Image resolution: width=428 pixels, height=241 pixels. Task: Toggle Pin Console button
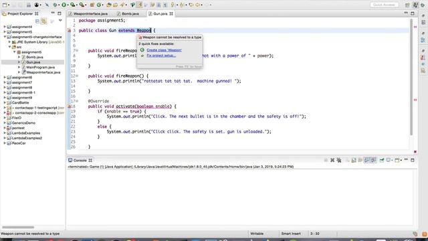point(382,160)
